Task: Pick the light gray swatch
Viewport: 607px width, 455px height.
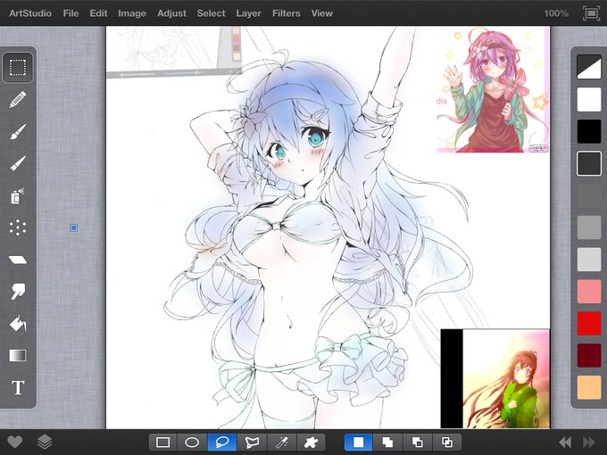Action: click(x=589, y=260)
